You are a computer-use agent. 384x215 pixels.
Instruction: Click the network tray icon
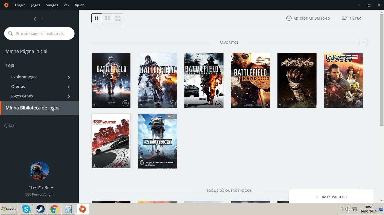click(354, 209)
